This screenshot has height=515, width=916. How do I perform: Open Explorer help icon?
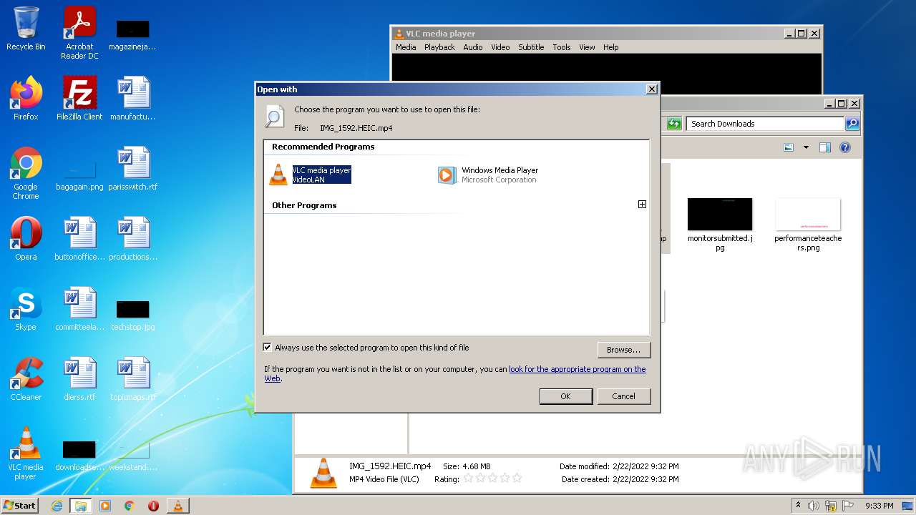845,147
